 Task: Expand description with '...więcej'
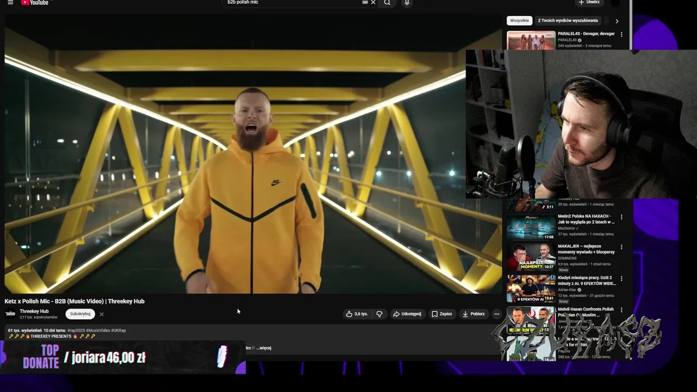pos(264,348)
